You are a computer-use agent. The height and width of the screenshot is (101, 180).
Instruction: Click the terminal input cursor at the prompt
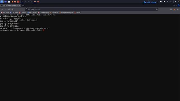[44, 30]
